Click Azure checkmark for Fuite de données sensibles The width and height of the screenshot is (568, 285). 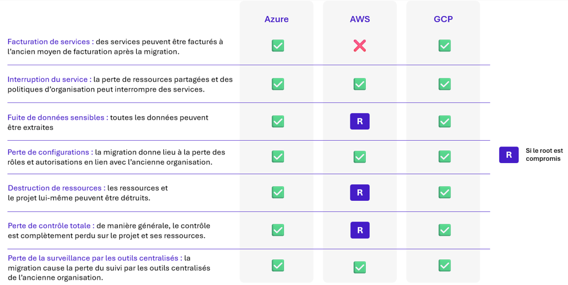point(278,121)
